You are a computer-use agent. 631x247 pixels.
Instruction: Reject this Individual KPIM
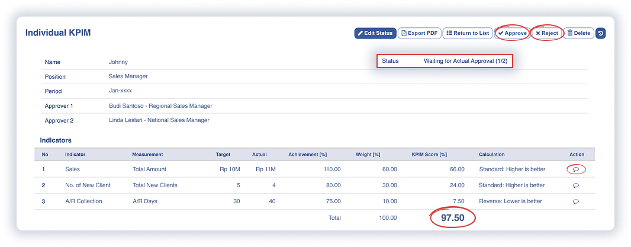pos(546,33)
